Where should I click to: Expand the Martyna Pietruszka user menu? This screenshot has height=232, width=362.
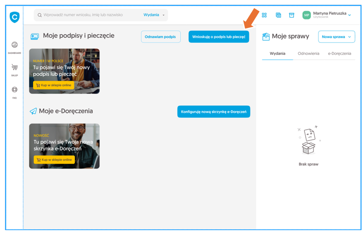(x=349, y=15)
